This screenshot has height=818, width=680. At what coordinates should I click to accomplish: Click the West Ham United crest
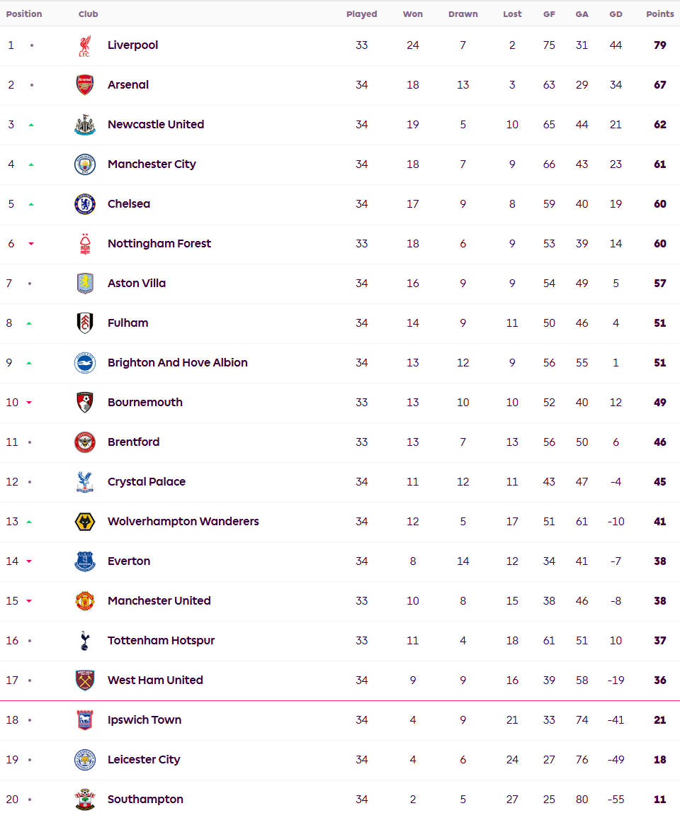pyautogui.click(x=85, y=680)
